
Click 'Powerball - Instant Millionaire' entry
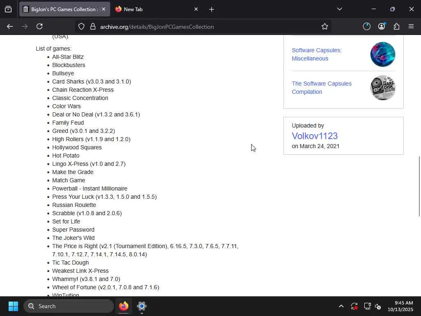click(90, 188)
